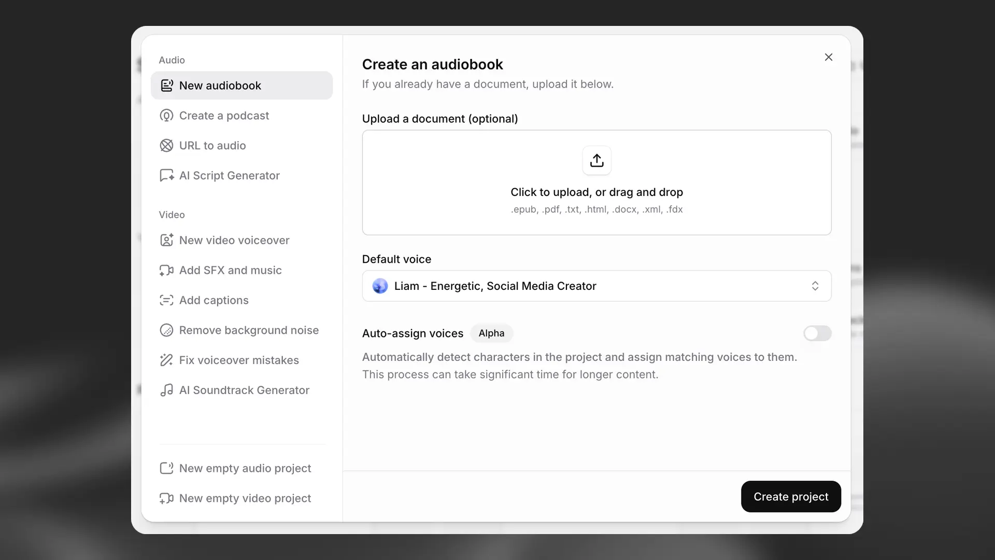The image size is (995, 560).
Task: Open a New empty video project
Action: pos(244,498)
